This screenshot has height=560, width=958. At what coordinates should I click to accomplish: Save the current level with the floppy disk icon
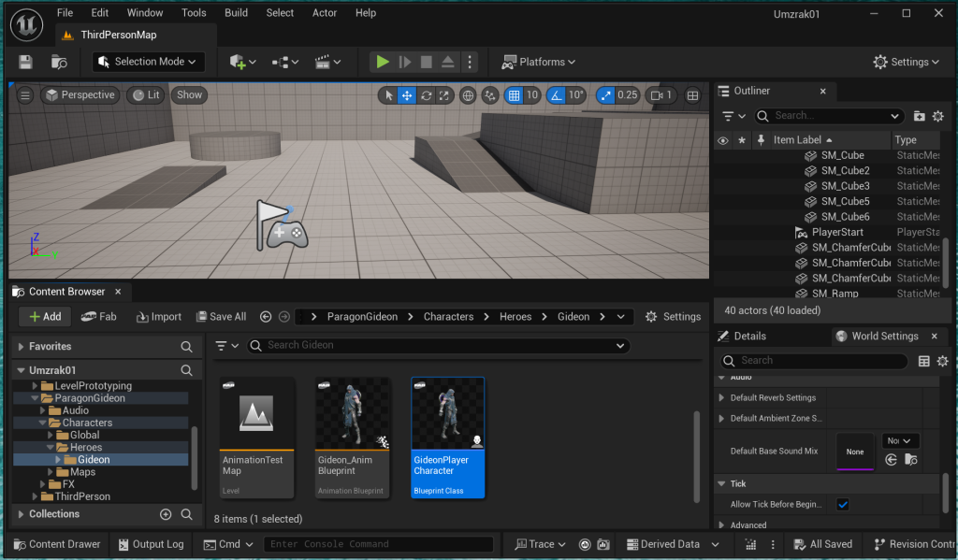[x=25, y=62]
